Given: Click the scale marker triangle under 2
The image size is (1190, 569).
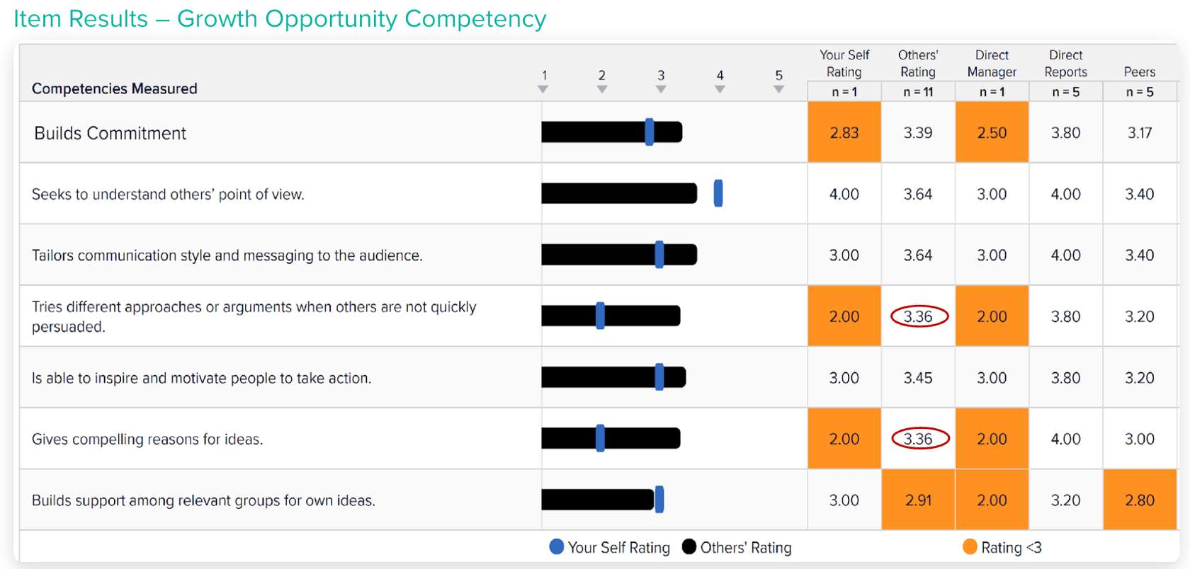Looking at the screenshot, I should click(x=602, y=90).
